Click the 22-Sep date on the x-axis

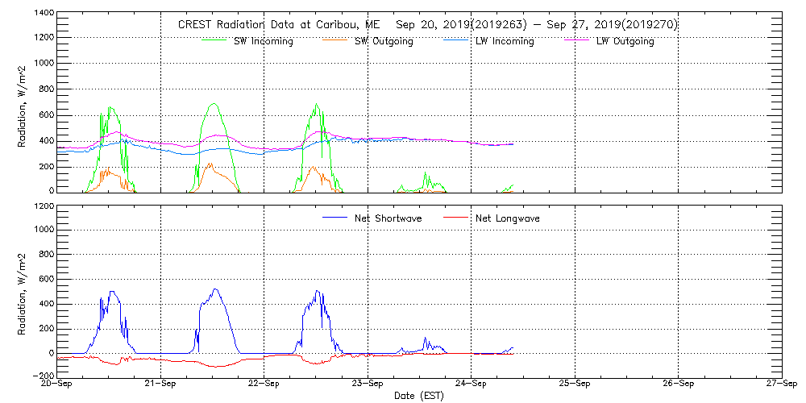(x=264, y=384)
